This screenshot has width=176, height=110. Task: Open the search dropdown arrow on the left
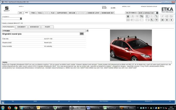pos(21,19)
